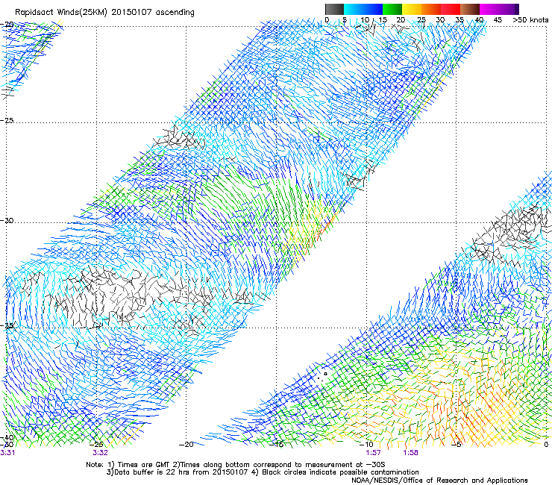Viewport: 552px width, 485px height.
Task: Click the "20" legend scale number
Action: point(401,20)
